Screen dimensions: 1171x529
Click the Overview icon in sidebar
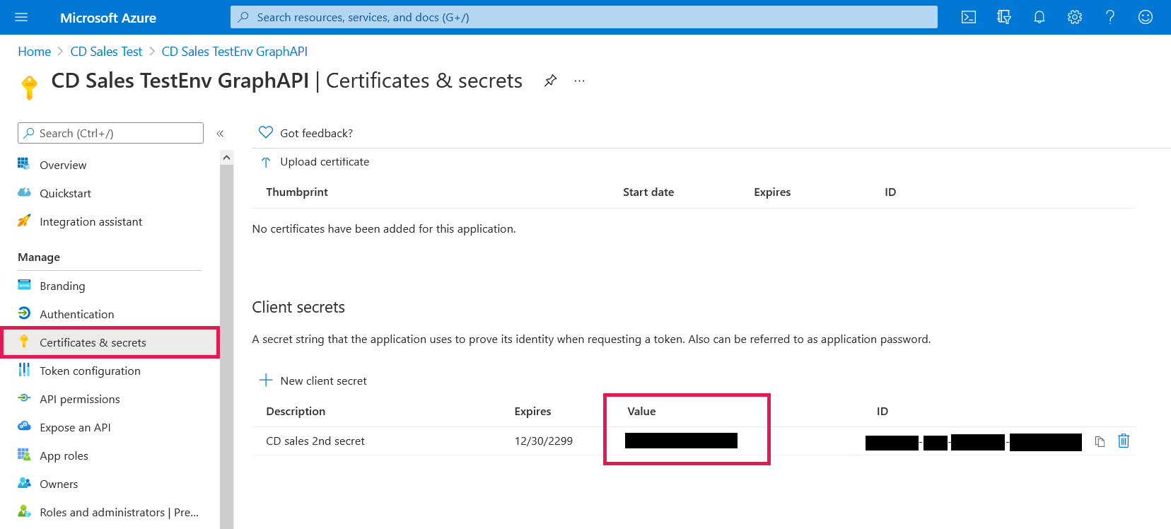tap(24, 164)
